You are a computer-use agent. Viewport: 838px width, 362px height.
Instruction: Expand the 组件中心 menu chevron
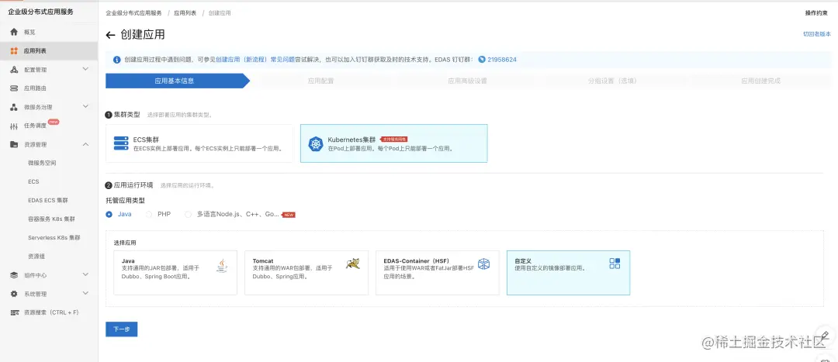[85, 275]
